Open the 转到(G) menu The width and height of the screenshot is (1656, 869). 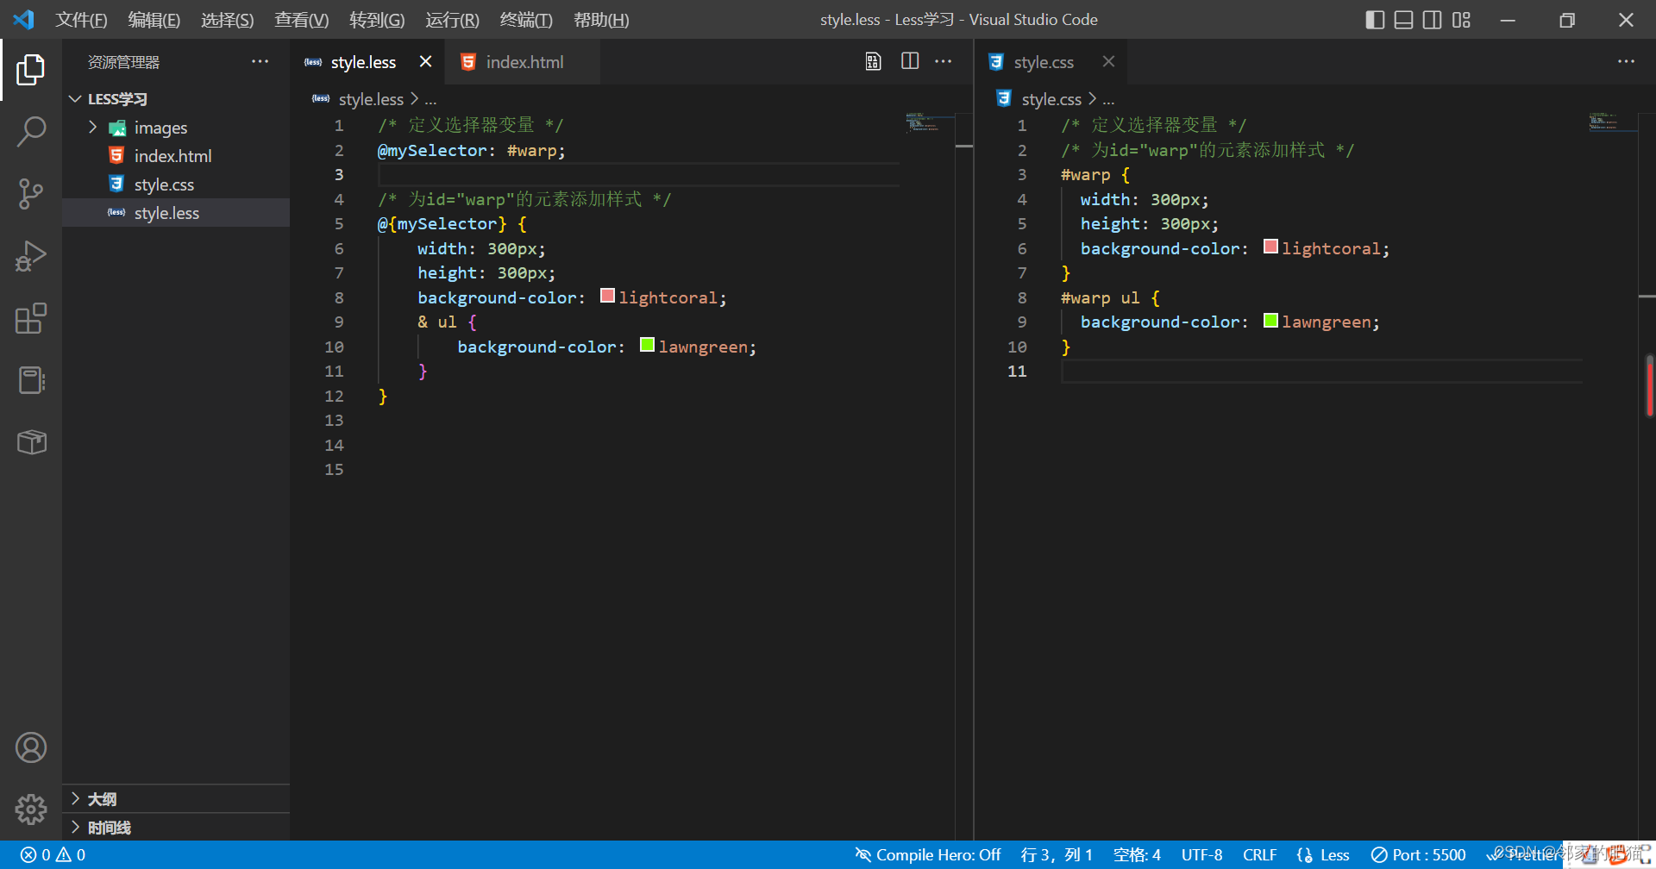tap(377, 20)
